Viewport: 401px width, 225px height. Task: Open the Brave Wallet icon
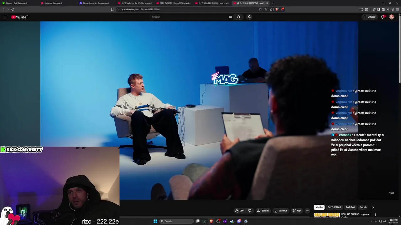[383, 9]
